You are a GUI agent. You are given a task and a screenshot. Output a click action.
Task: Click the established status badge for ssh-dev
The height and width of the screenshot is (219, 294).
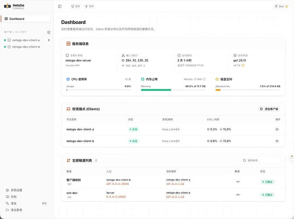click(x=268, y=195)
